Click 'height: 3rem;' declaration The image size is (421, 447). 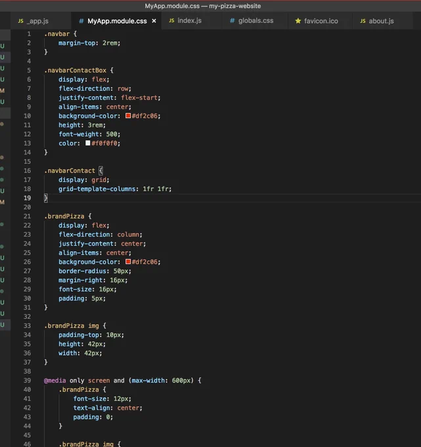(x=82, y=125)
